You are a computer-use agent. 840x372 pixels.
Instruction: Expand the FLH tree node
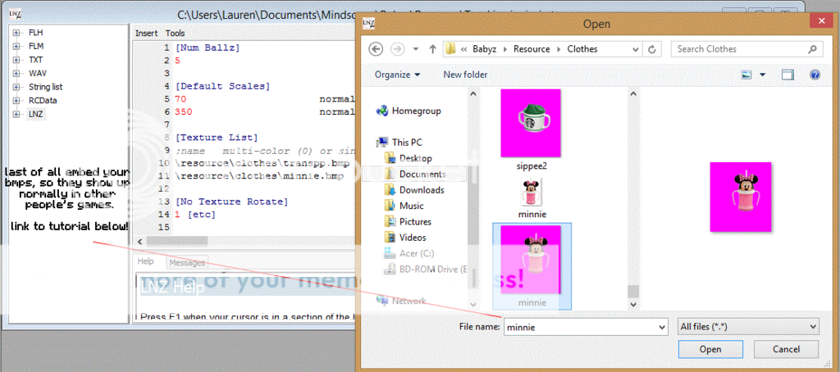click(16, 33)
